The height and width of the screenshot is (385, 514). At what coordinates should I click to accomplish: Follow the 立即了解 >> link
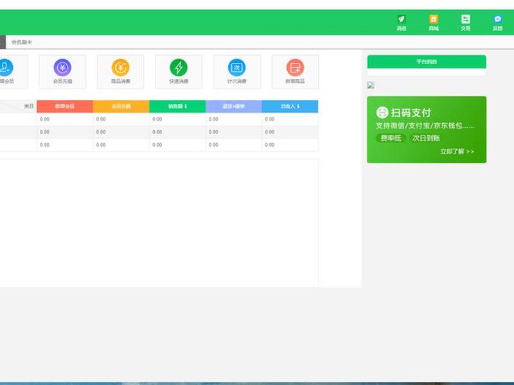(x=457, y=151)
